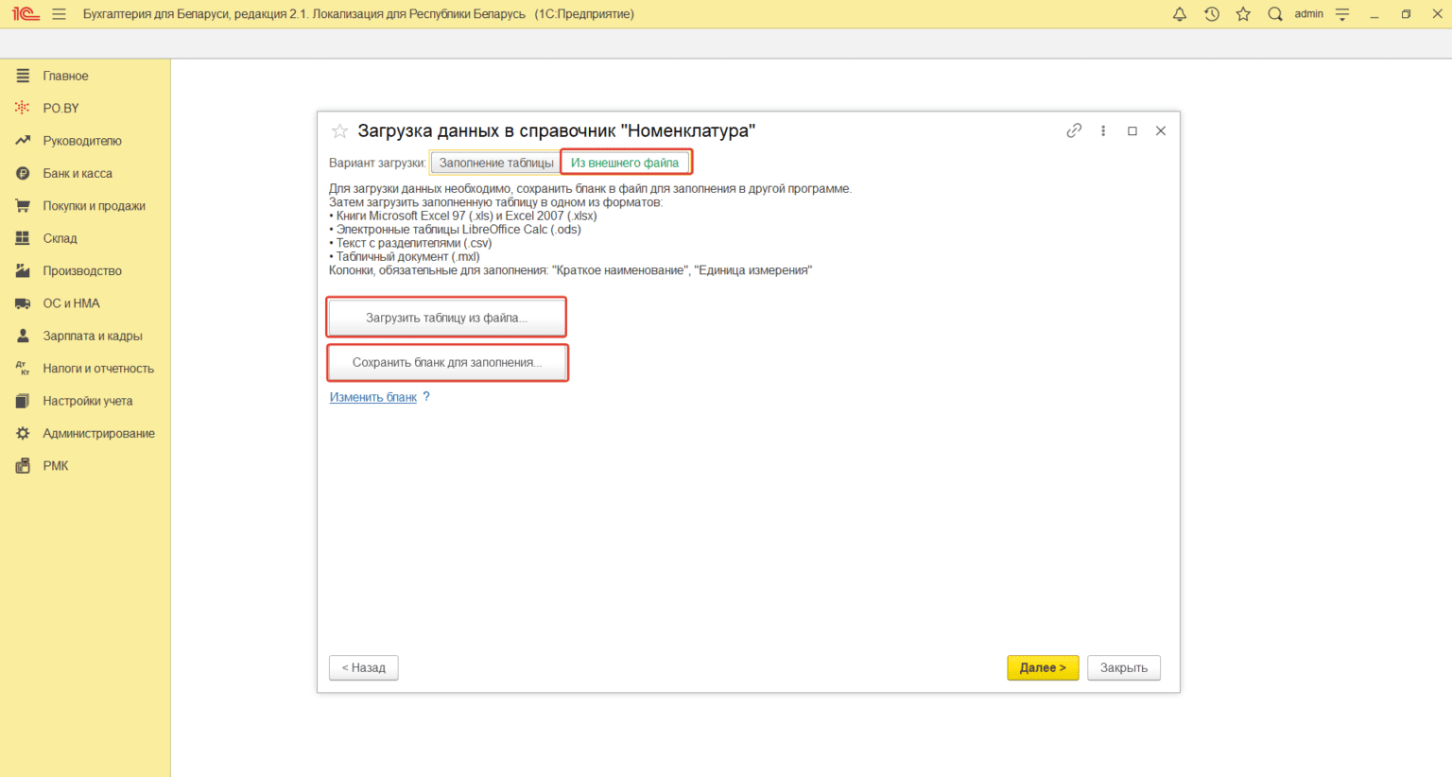Click the help question mark
The image size is (1452, 777).
point(426,397)
